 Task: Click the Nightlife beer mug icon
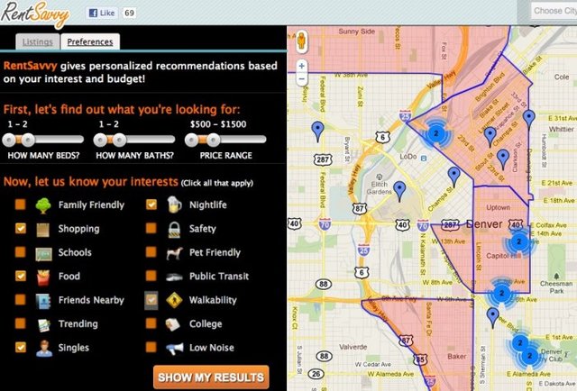pyautogui.click(x=174, y=205)
